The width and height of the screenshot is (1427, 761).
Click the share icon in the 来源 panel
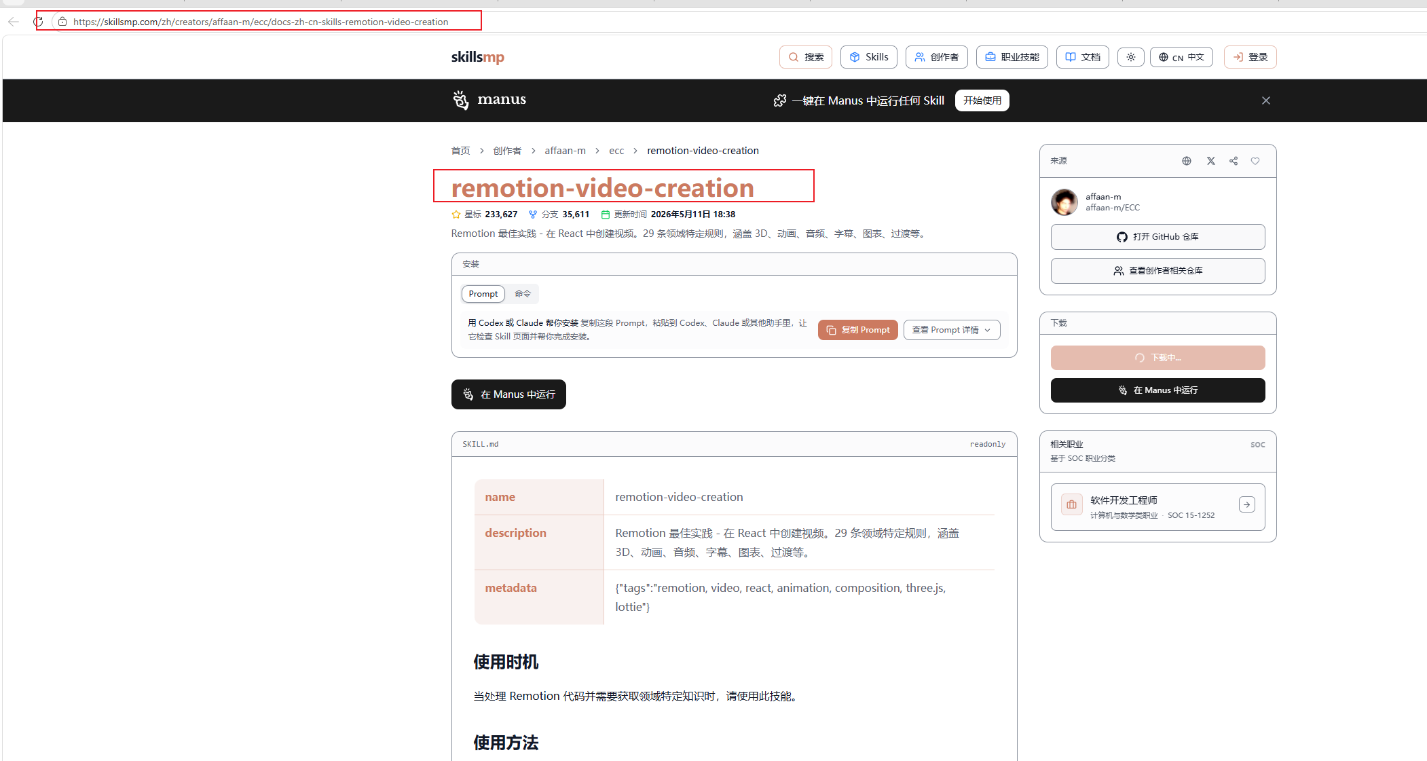[1234, 161]
